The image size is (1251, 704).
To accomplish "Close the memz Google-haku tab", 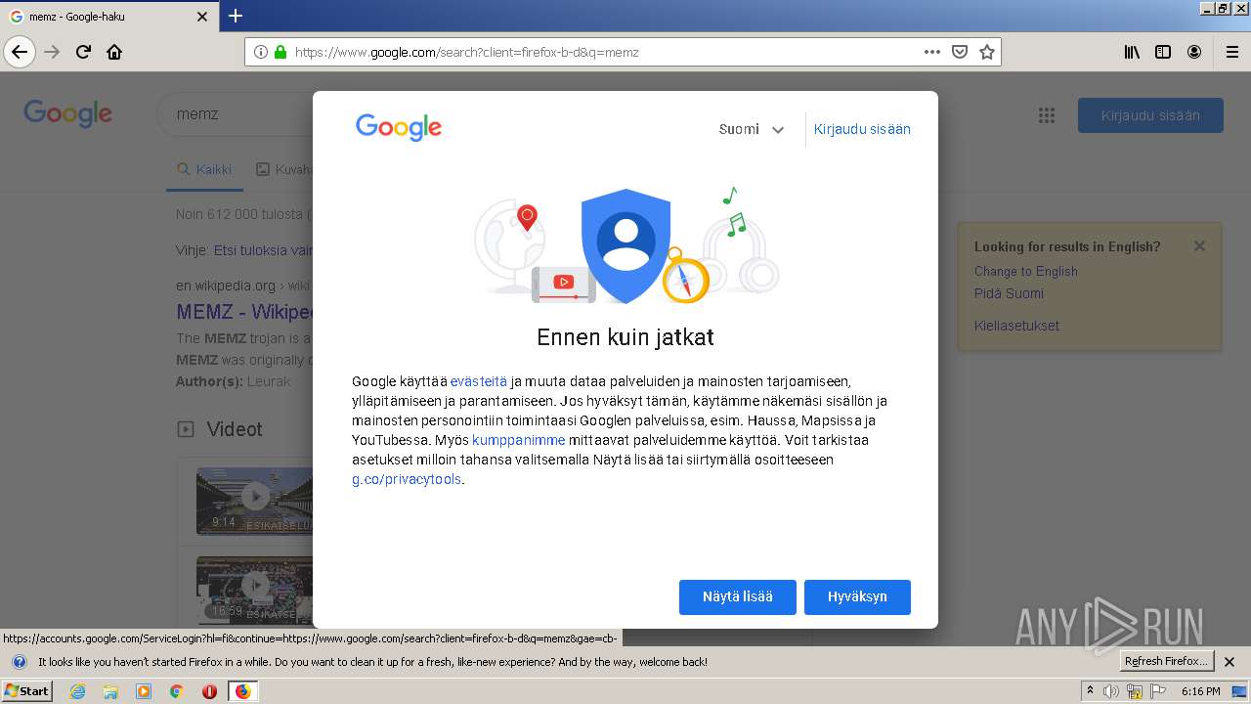I will [x=202, y=17].
